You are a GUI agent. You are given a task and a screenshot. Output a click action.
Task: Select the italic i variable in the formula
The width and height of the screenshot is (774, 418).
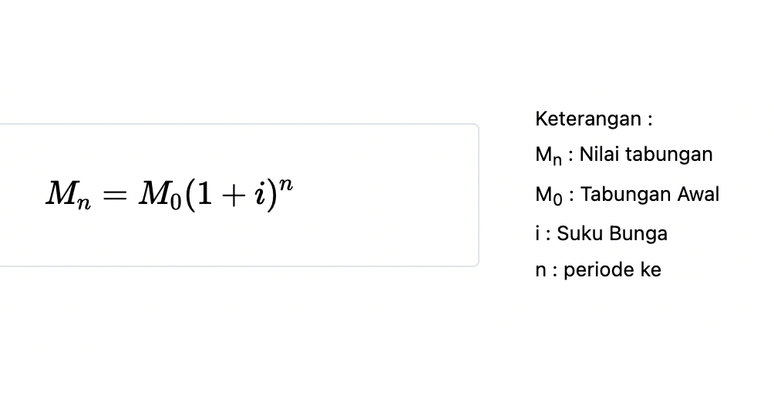260,192
